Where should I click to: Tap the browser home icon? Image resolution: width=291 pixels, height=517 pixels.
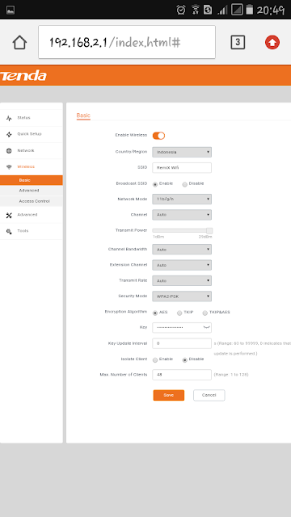tap(19, 43)
